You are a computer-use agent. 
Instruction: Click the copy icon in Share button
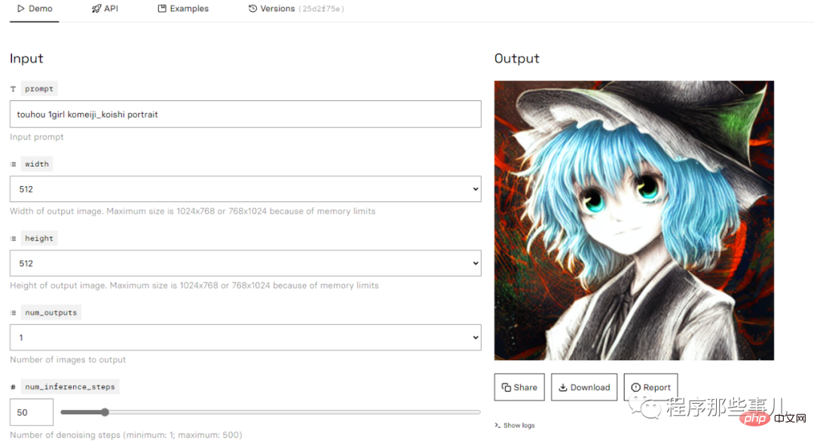(506, 387)
